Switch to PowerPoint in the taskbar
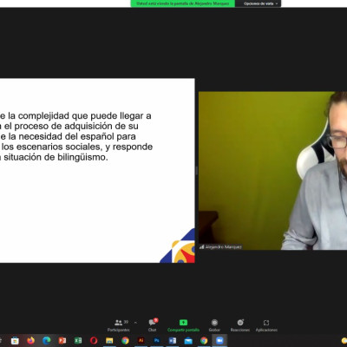347x347 pixels. point(62,341)
